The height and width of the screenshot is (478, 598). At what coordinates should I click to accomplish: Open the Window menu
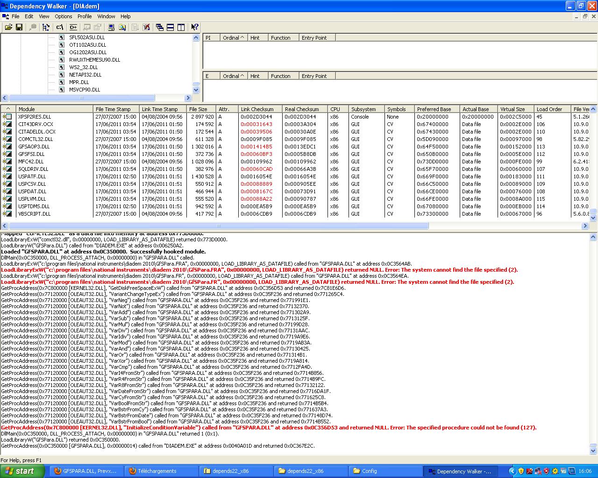click(107, 16)
